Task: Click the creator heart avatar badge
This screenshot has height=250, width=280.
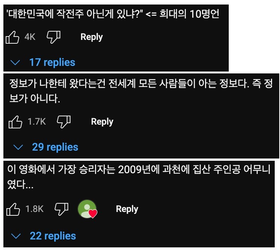Action: tap(87, 209)
